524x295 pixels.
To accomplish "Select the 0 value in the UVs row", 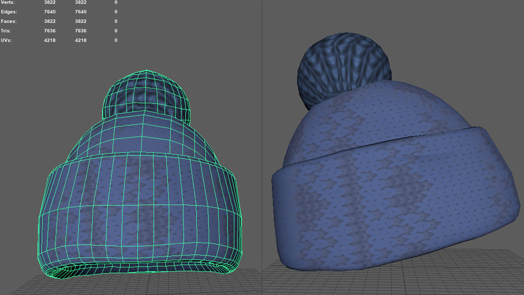I will tap(116, 41).
